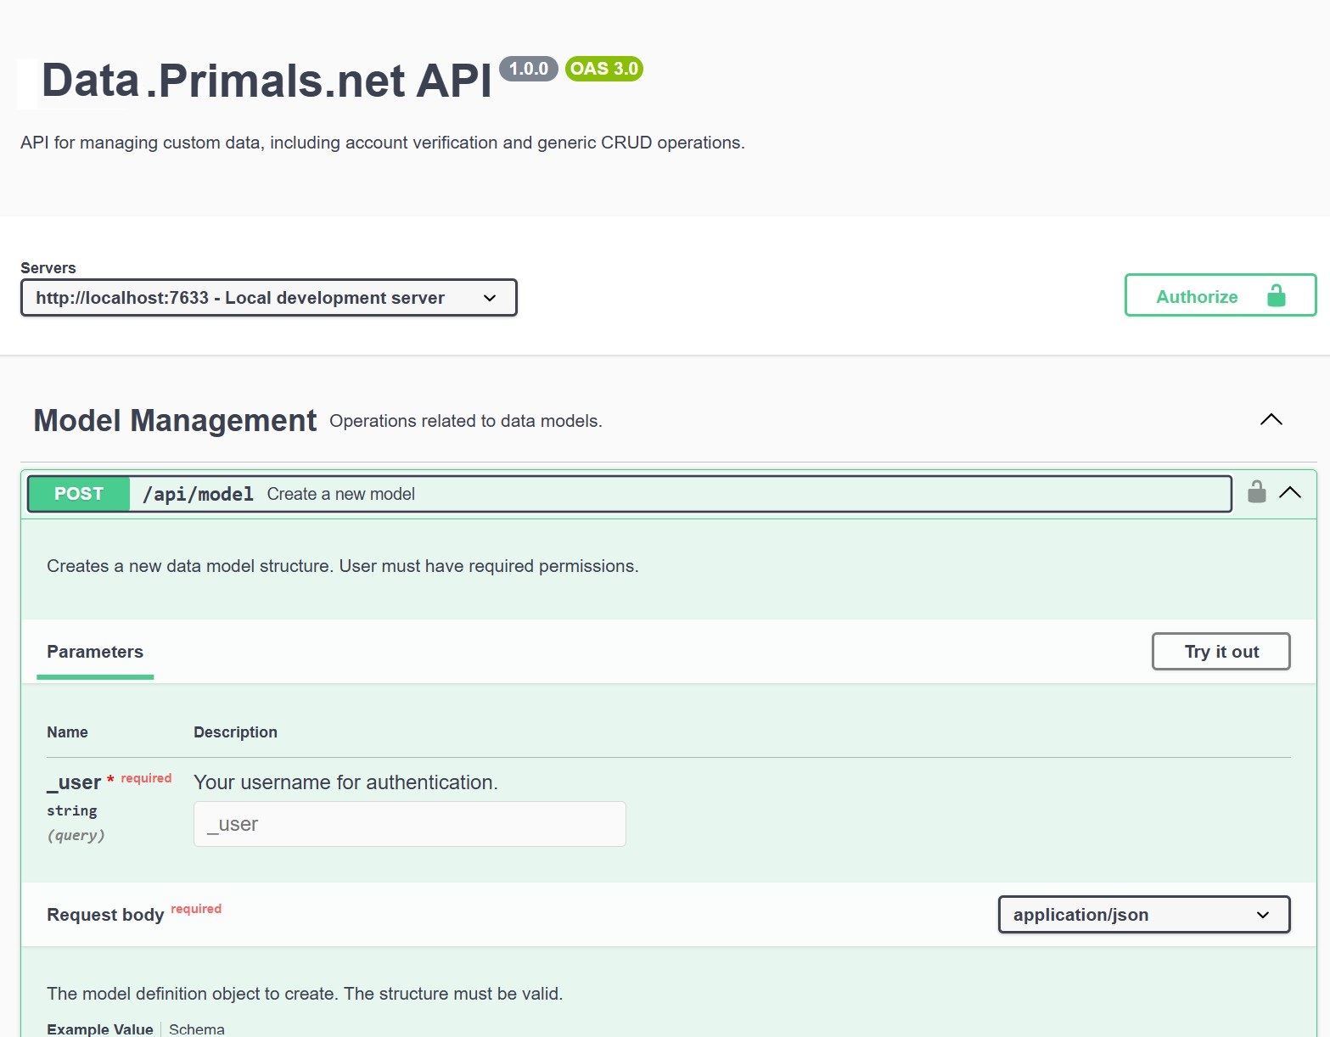
Task: Collapse the Model Management section using its chevron
Action: (1271, 420)
